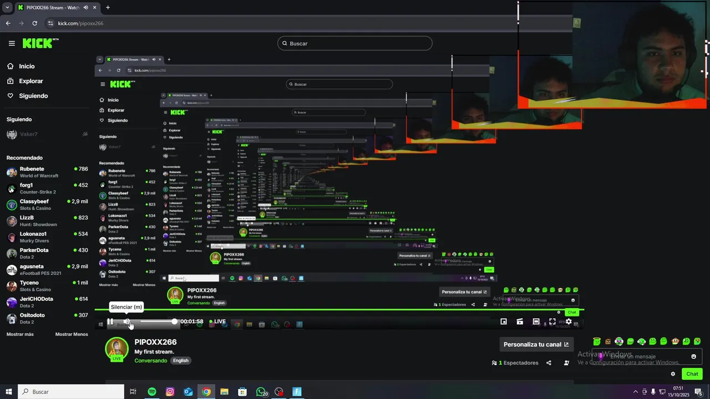Click Lokonazo1's avatar in the main sidebar

point(12,237)
